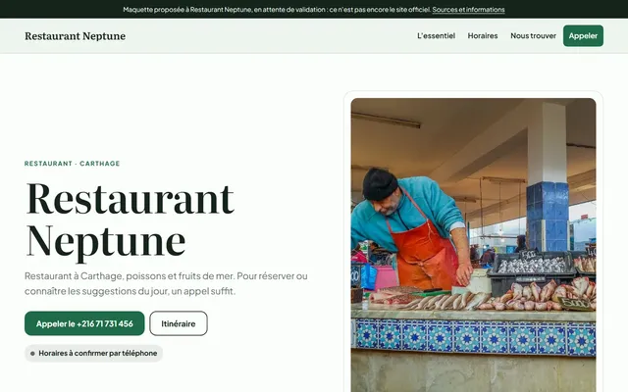Click the Maquette proposée banner text
Image resolution: width=628 pixels, height=392 pixels.
(277, 10)
